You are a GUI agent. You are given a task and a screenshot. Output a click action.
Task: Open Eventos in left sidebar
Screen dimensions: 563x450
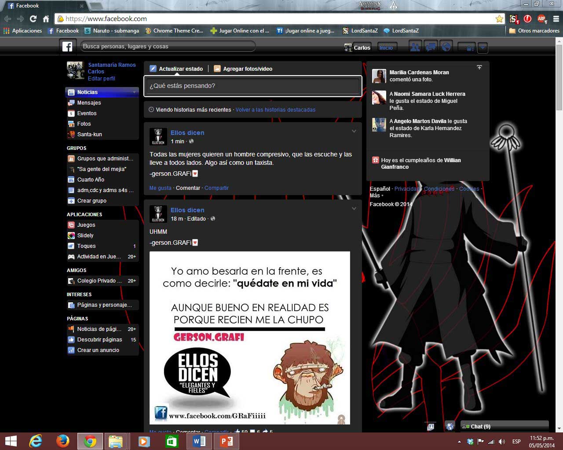tap(102, 113)
